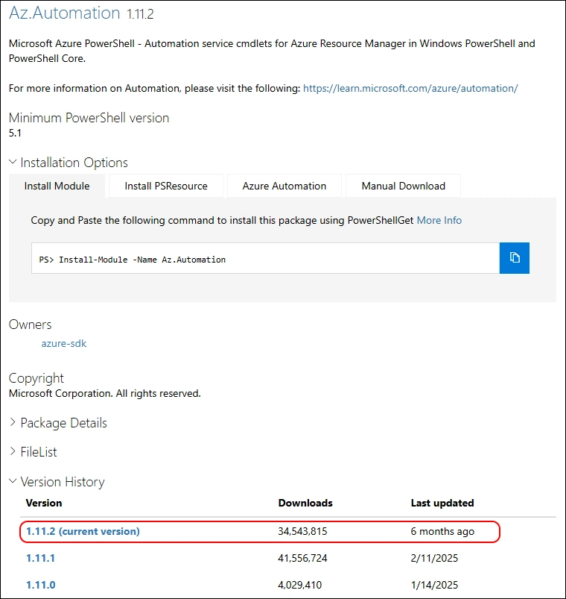Collapse the Version History section

click(x=57, y=482)
